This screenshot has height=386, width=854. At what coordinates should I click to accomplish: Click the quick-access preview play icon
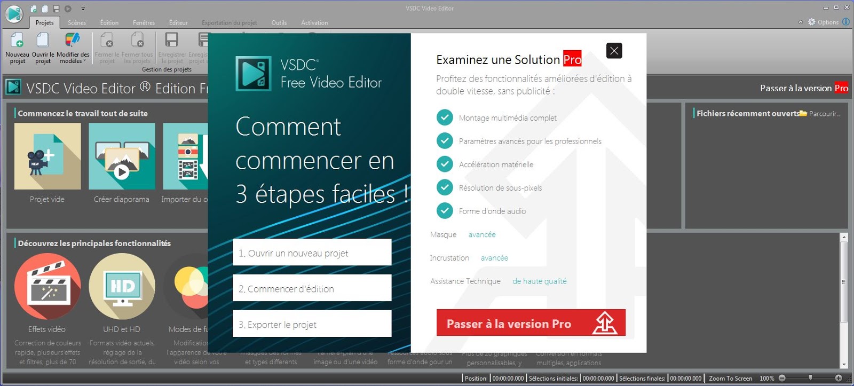[x=68, y=9]
